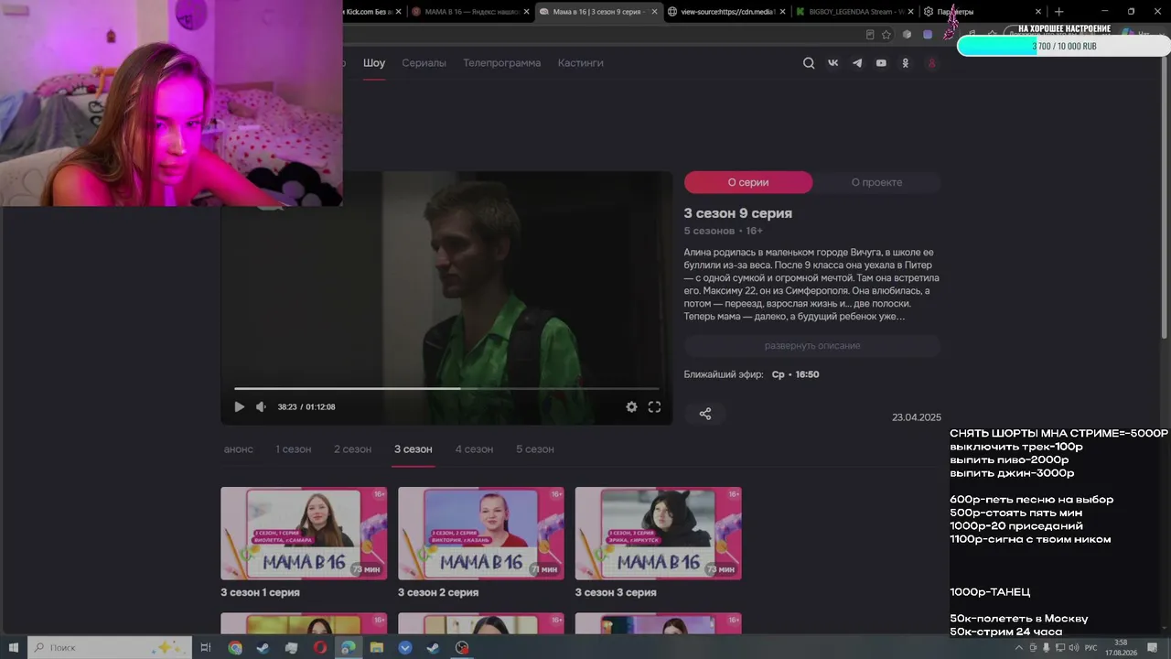Toggle reader mode icon in address bar
This screenshot has height=659, width=1171.
tap(870, 35)
